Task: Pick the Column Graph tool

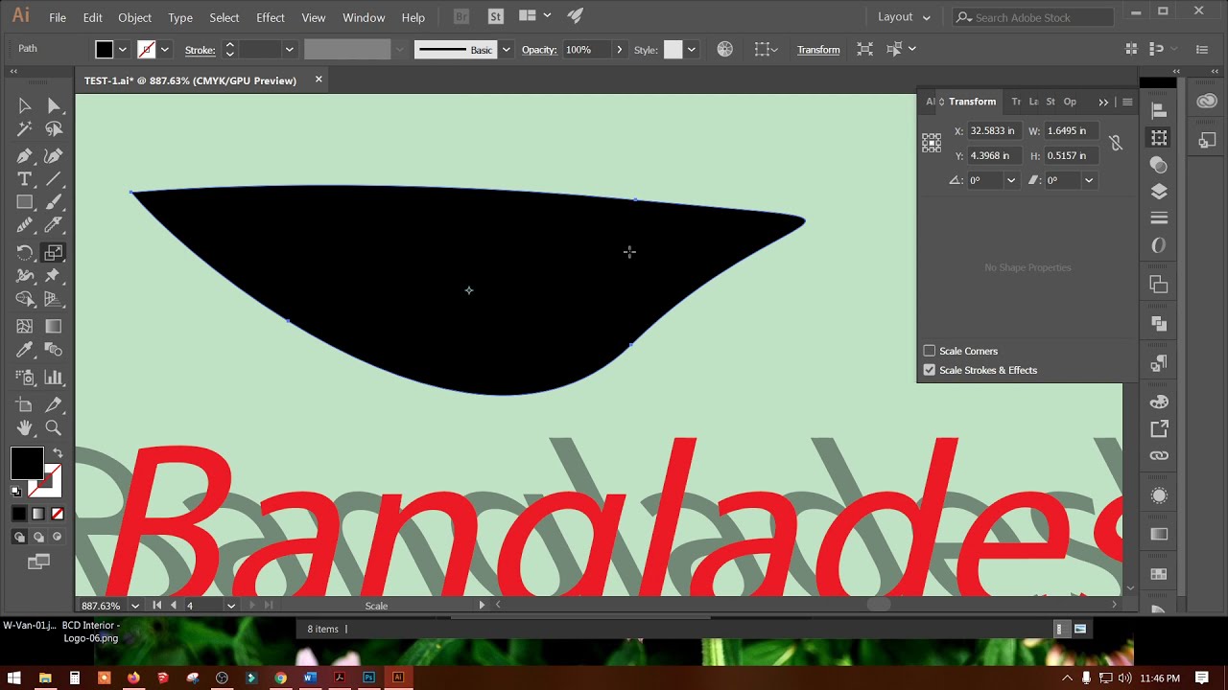Action: [x=54, y=378]
